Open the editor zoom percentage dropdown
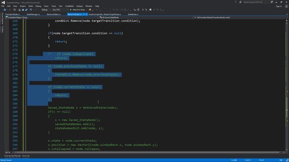 pos(9,153)
